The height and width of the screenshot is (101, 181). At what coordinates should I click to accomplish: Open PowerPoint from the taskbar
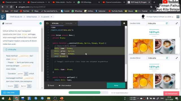[x=62, y=98]
